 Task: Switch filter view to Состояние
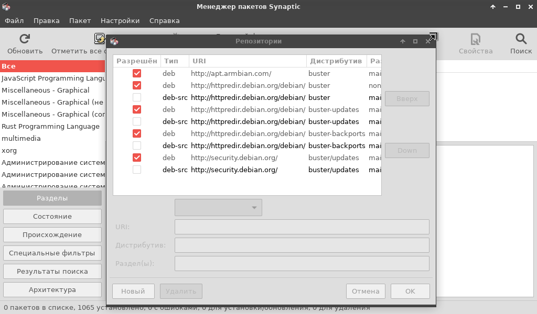click(x=52, y=216)
